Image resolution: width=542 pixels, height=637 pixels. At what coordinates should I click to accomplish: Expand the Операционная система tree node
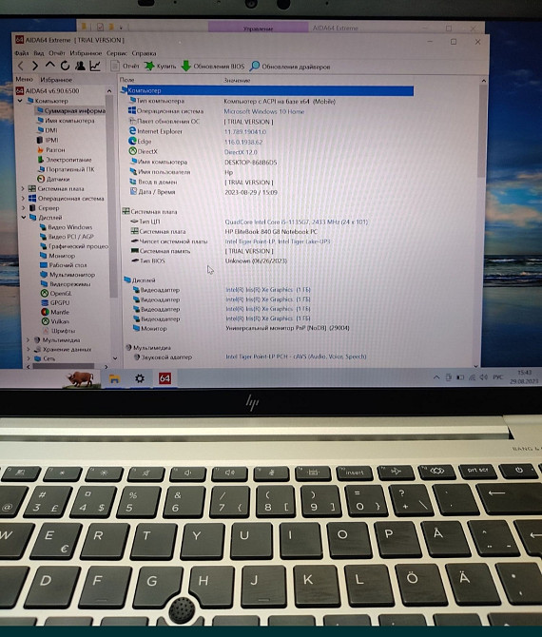(23, 199)
